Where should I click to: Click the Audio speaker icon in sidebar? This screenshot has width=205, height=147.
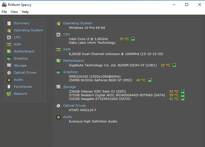point(9,80)
